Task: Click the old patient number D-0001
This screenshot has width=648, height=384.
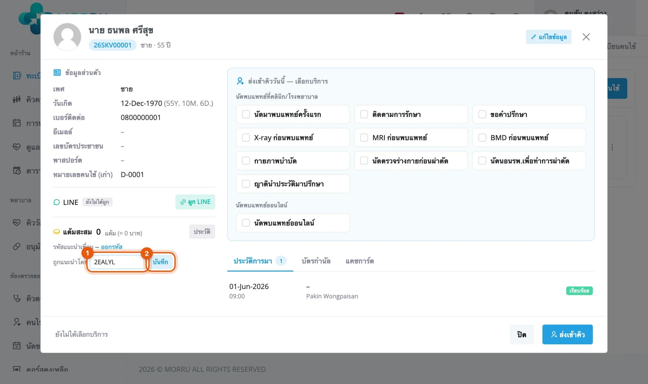Action: point(132,175)
